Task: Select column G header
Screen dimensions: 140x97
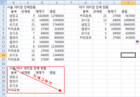Action: coord(86,3)
